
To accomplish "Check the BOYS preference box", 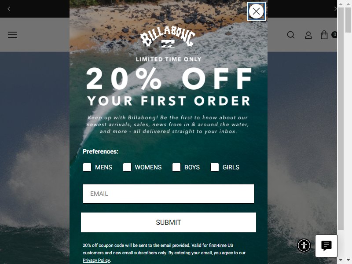I will click(176, 167).
